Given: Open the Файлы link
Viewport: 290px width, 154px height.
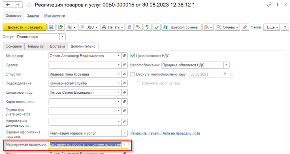Looking at the screenshot, I should tap(256, 27).
